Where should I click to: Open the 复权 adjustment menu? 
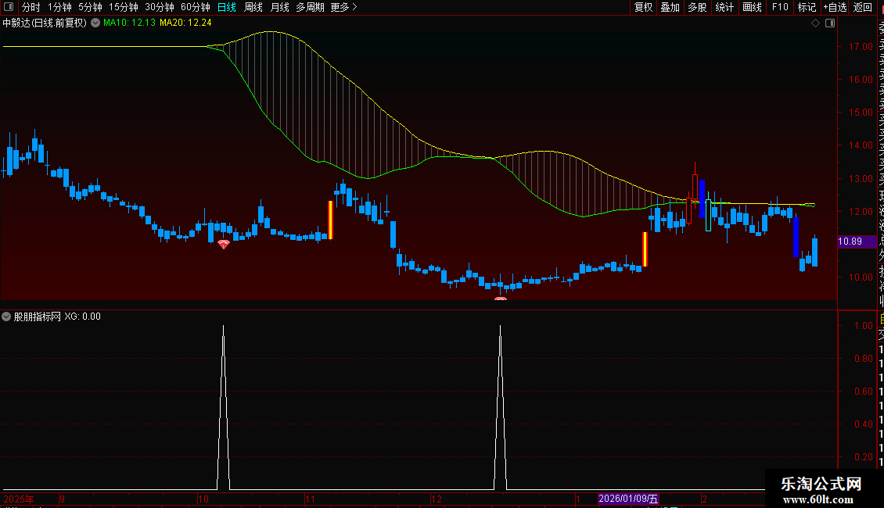pyautogui.click(x=643, y=7)
